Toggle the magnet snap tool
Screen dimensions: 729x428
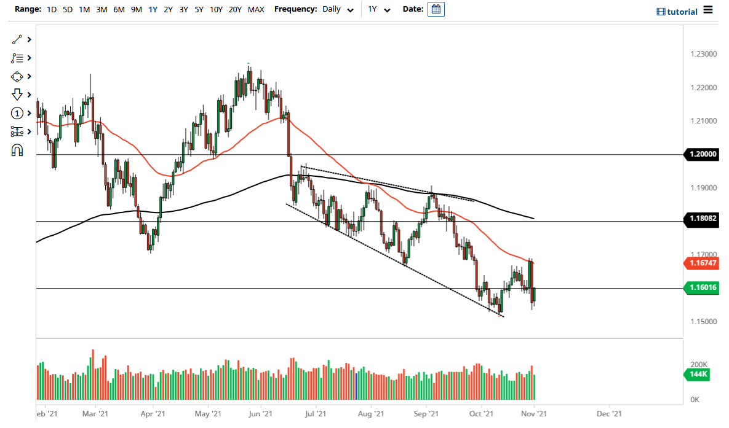coord(17,149)
